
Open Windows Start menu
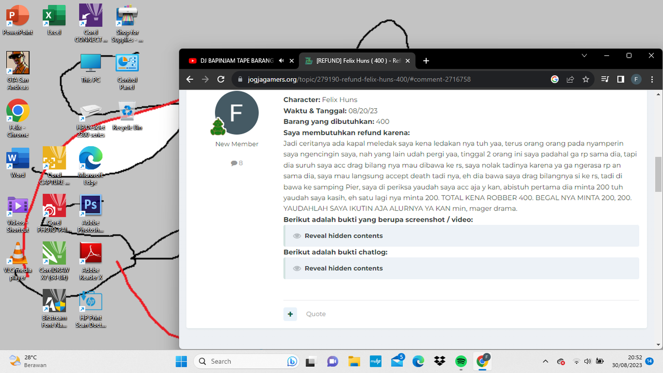[181, 361]
